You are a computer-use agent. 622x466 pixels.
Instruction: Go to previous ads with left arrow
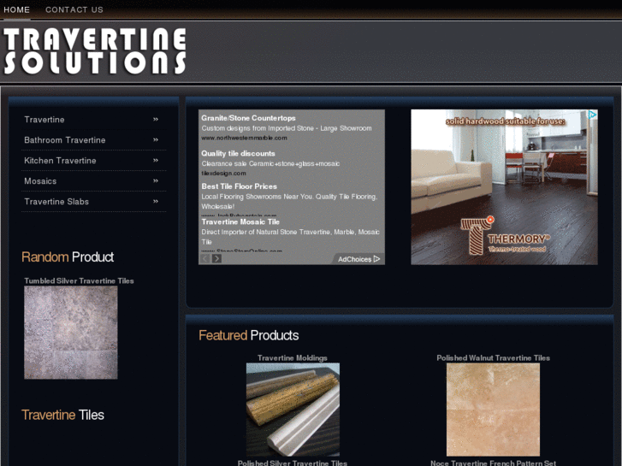coord(205,259)
